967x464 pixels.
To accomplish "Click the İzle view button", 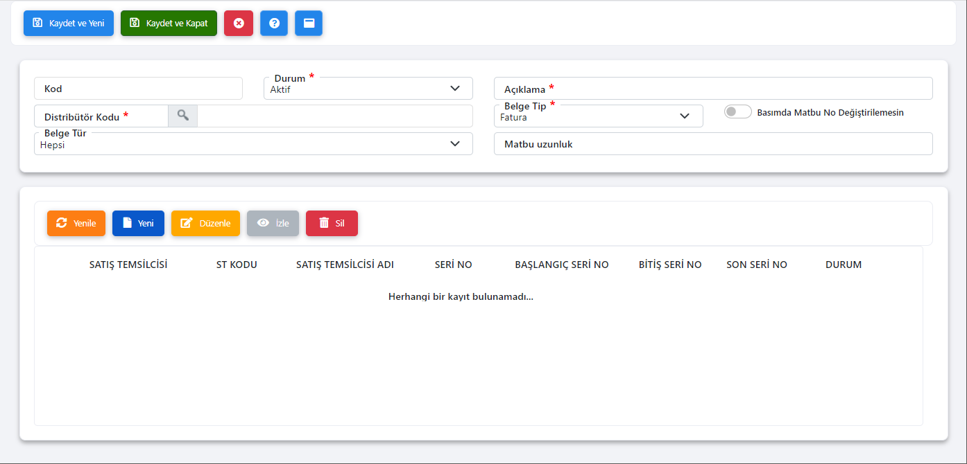I will tap(273, 223).
